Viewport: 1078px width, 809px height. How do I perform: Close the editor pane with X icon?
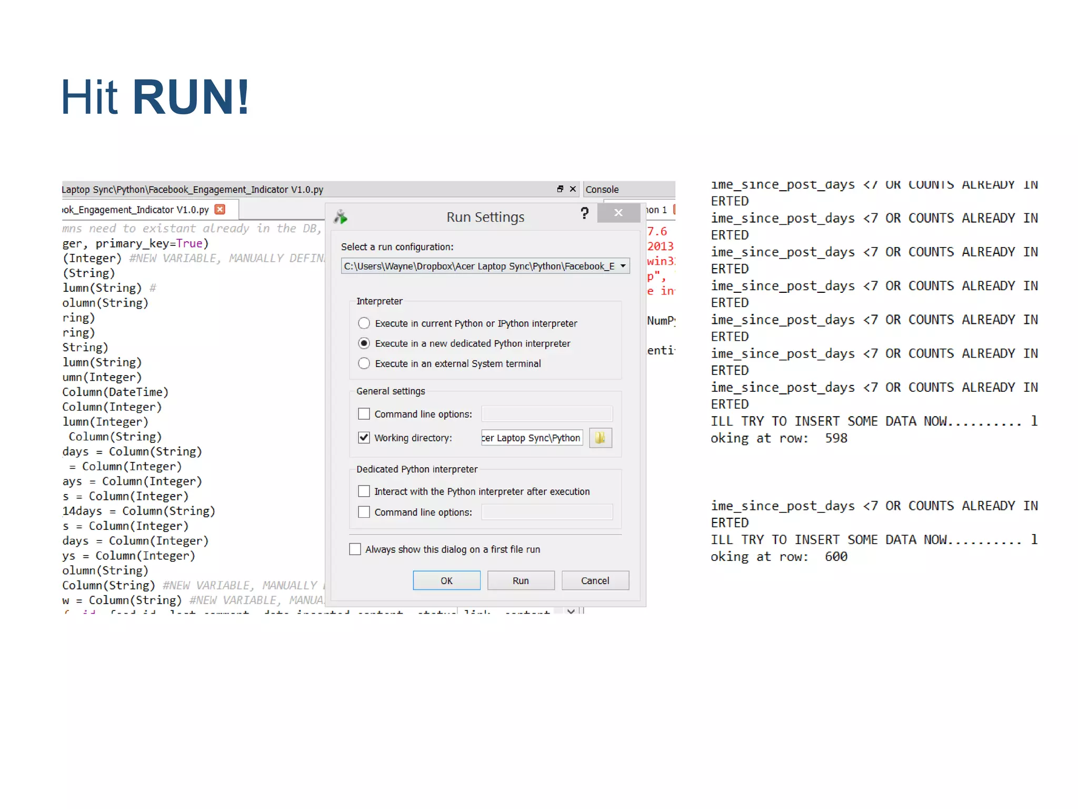coord(573,189)
